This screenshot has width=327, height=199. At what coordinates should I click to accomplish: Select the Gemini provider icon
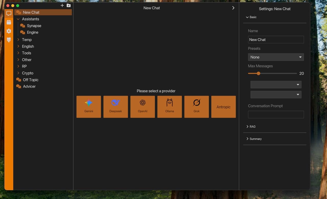coord(88,106)
